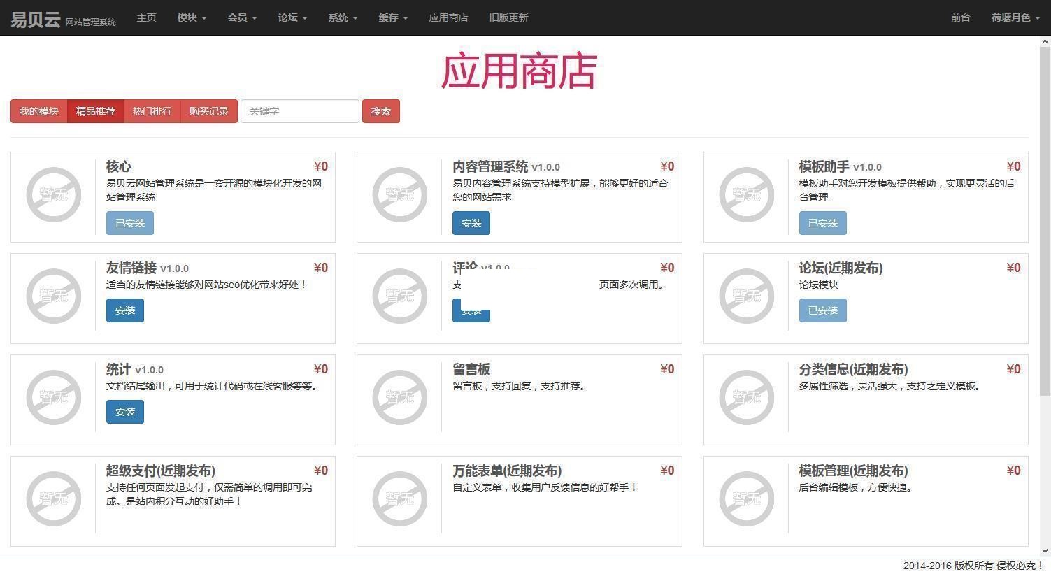Viewport: 1051px width, 574px height.
Task: Click placeholder image of 模板助手 module
Action: [x=747, y=195]
